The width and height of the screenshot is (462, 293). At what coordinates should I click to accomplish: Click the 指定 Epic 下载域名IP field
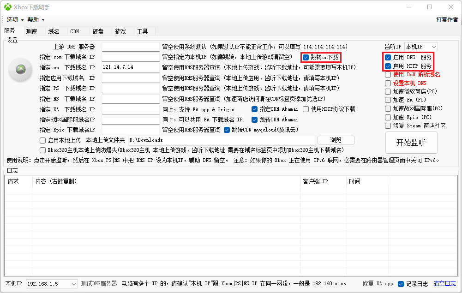click(x=131, y=130)
